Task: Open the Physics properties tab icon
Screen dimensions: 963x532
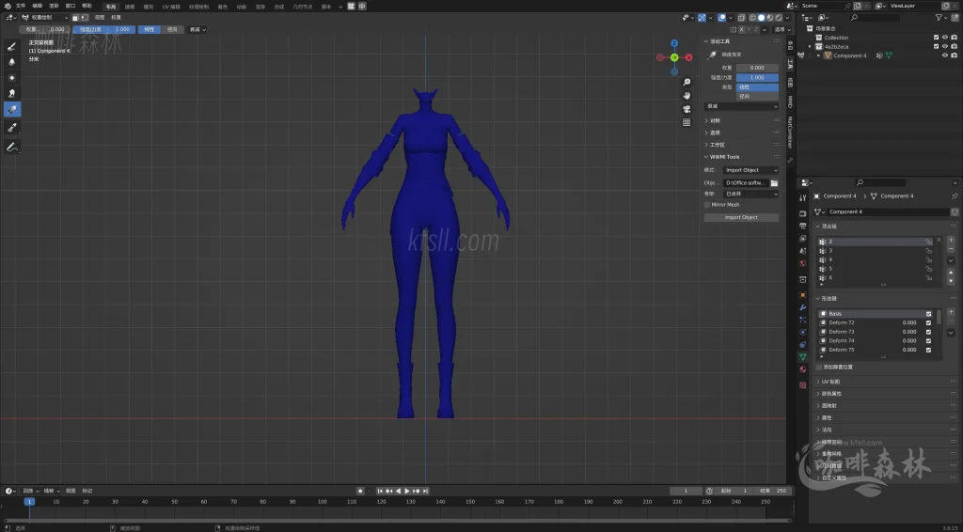Action: tap(803, 332)
